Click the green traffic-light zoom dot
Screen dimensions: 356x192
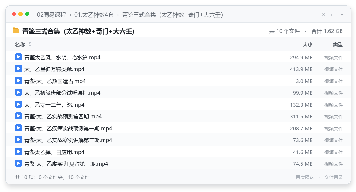pyautogui.click(x=27, y=14)
